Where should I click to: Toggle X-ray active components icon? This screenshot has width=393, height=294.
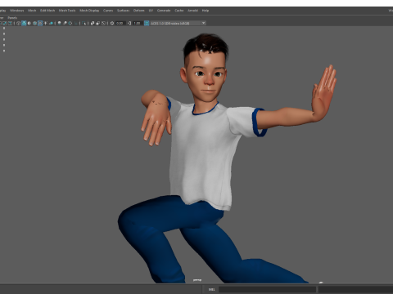[98, 24]
